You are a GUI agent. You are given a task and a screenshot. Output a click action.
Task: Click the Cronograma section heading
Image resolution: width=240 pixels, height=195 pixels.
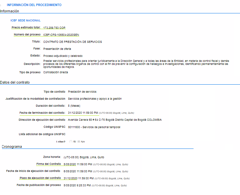(12, 147)
